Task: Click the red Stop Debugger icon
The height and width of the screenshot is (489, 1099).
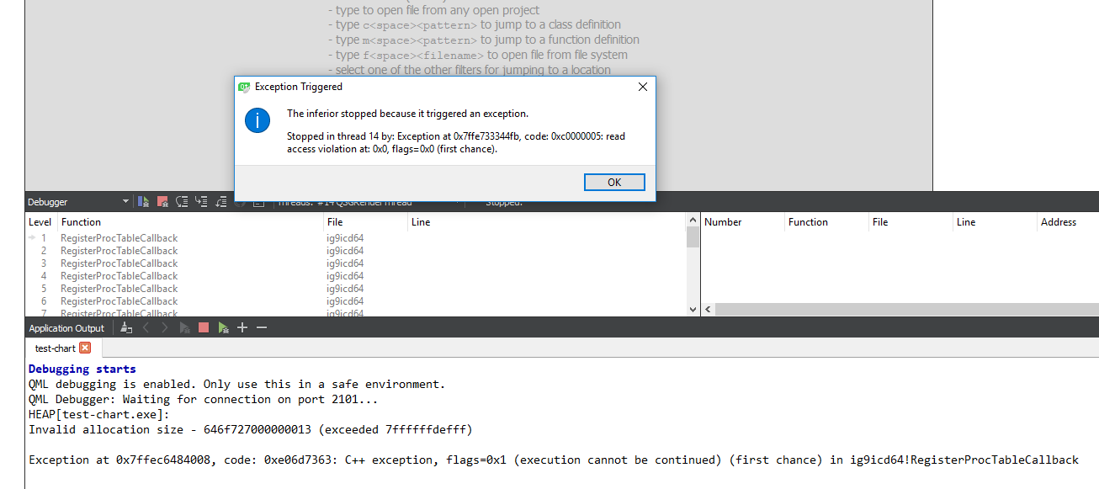Action: coord(162,202)
